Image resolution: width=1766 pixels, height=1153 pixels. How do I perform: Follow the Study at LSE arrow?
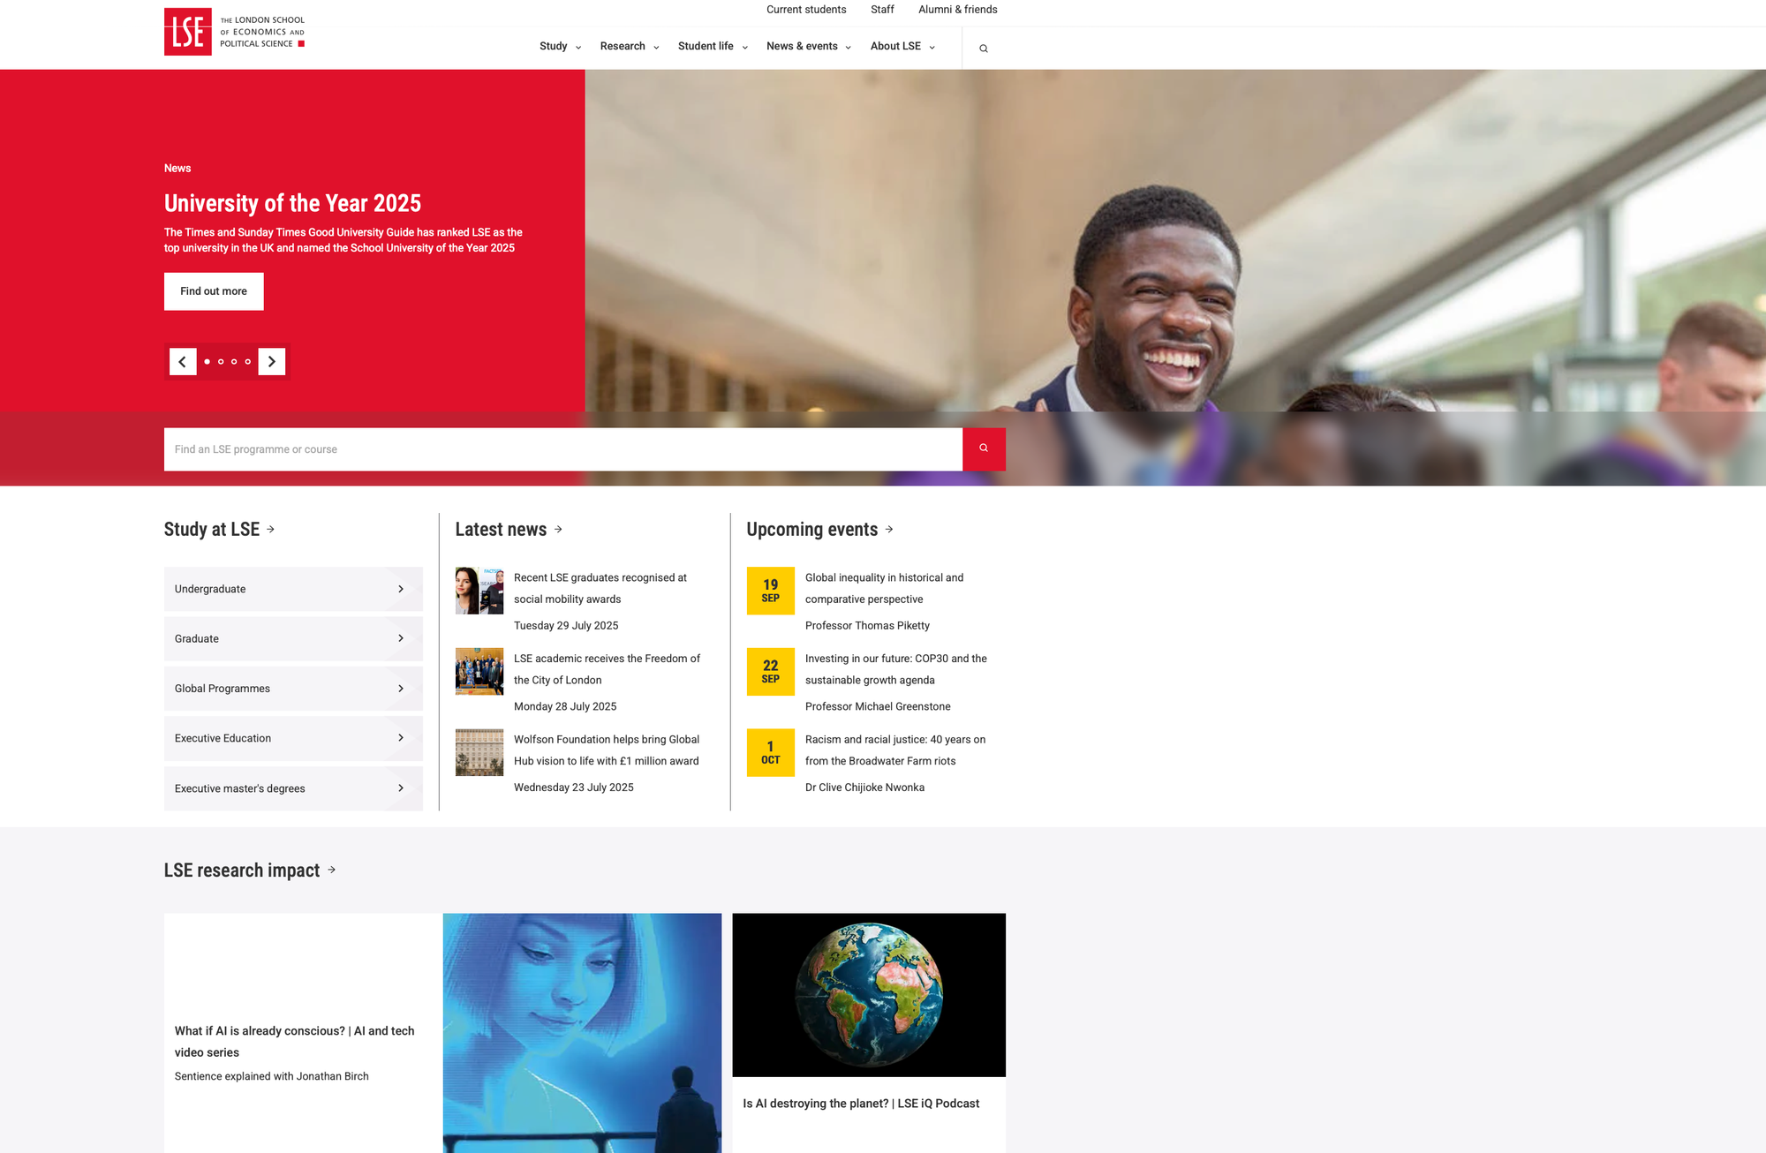pos(270,529)
